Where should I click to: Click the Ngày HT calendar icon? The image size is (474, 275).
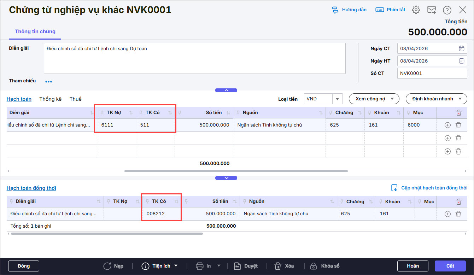pos(461,61)
